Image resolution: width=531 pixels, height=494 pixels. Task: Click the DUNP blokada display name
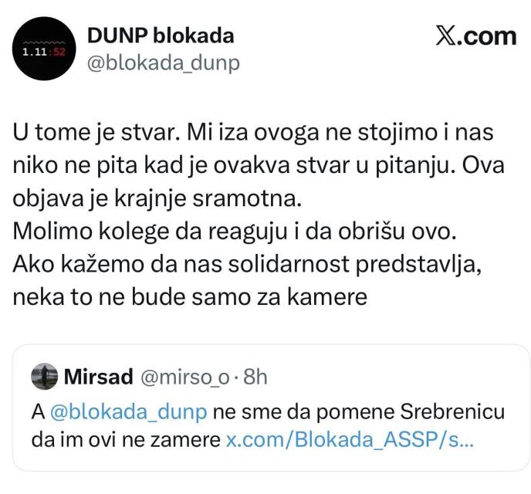pos(161,36)
